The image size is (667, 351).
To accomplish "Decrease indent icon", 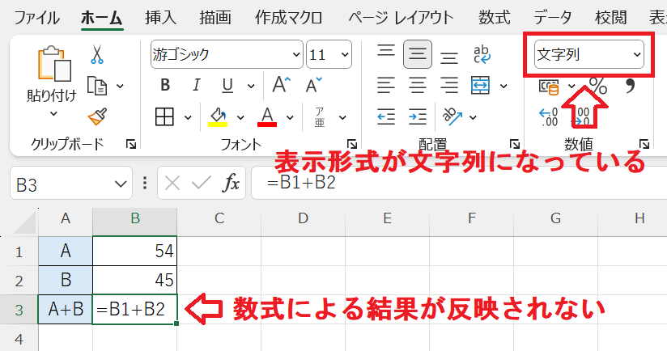I will click(x=386, y=116).
